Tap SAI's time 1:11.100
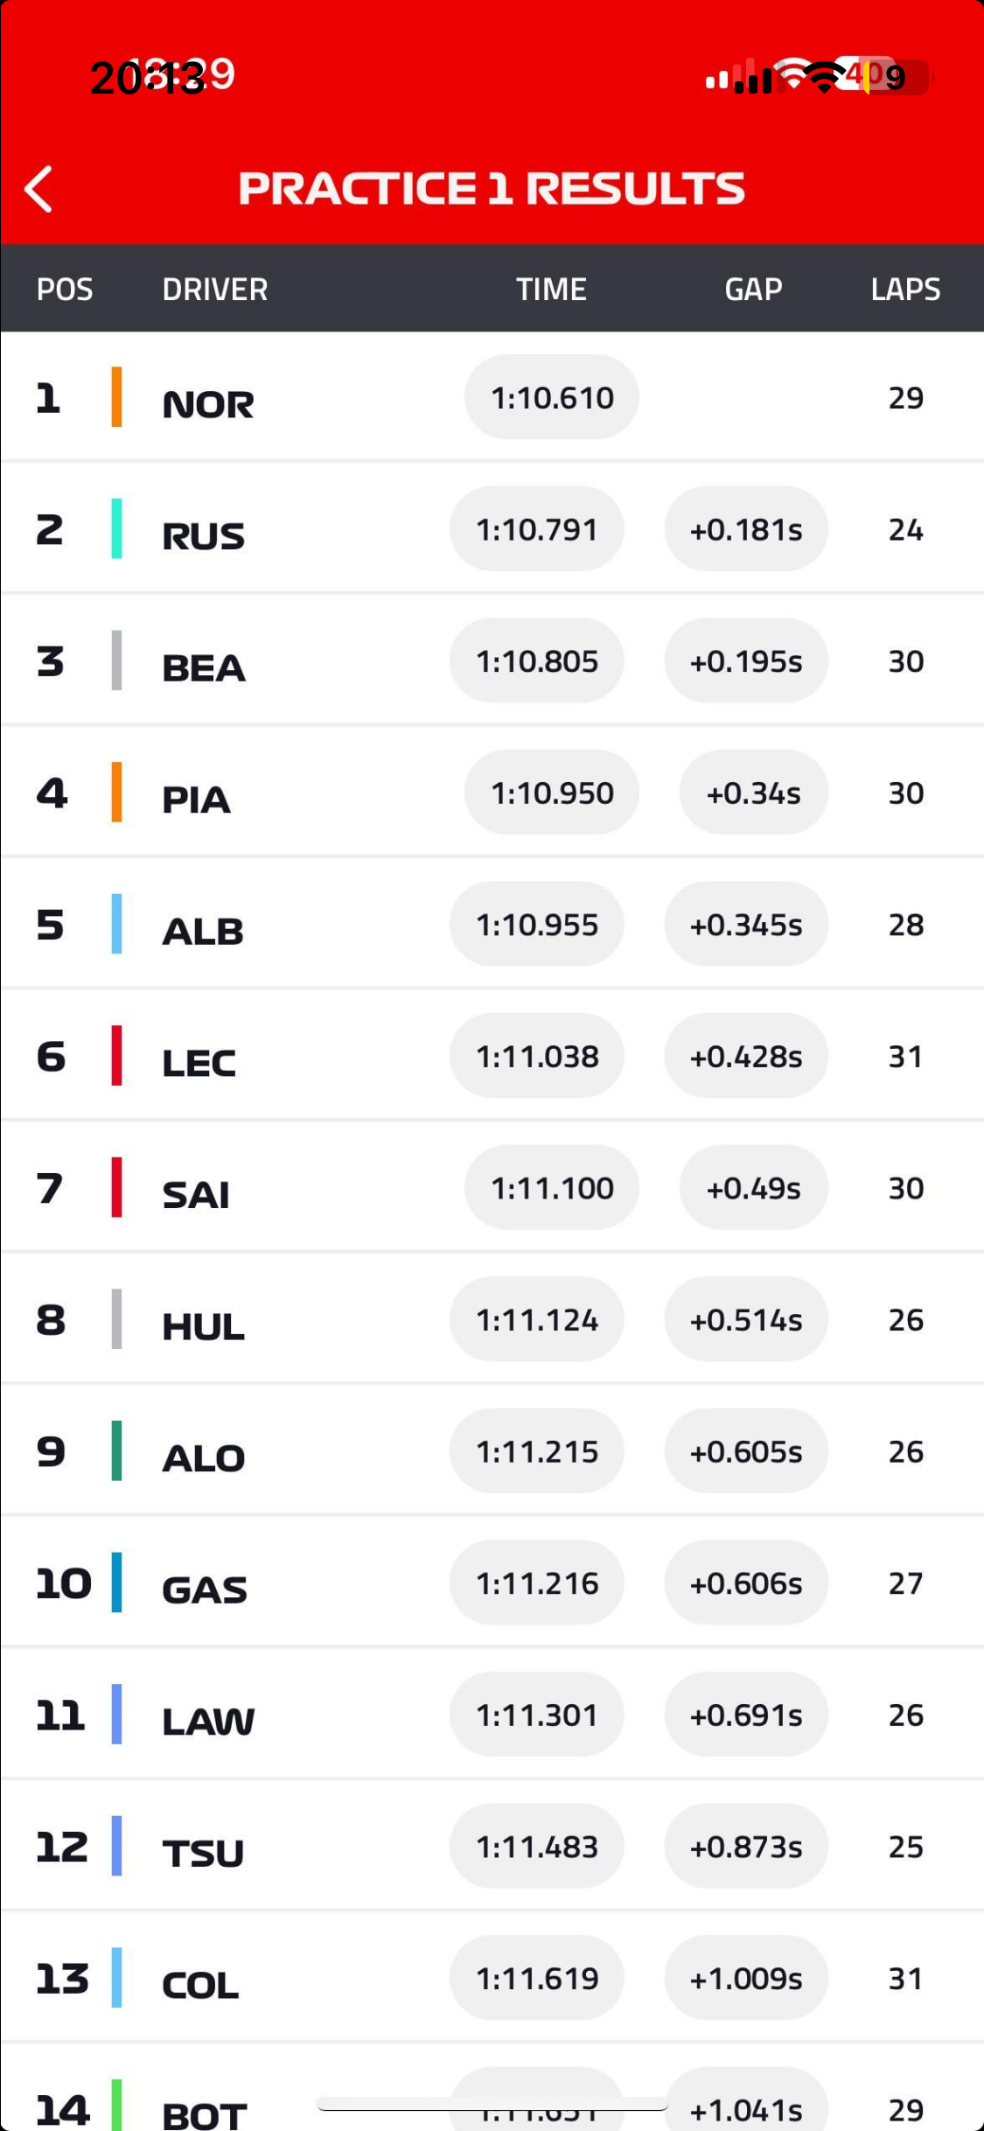The width and height of the screenshot is (984, 2131). coord(552,1188)
